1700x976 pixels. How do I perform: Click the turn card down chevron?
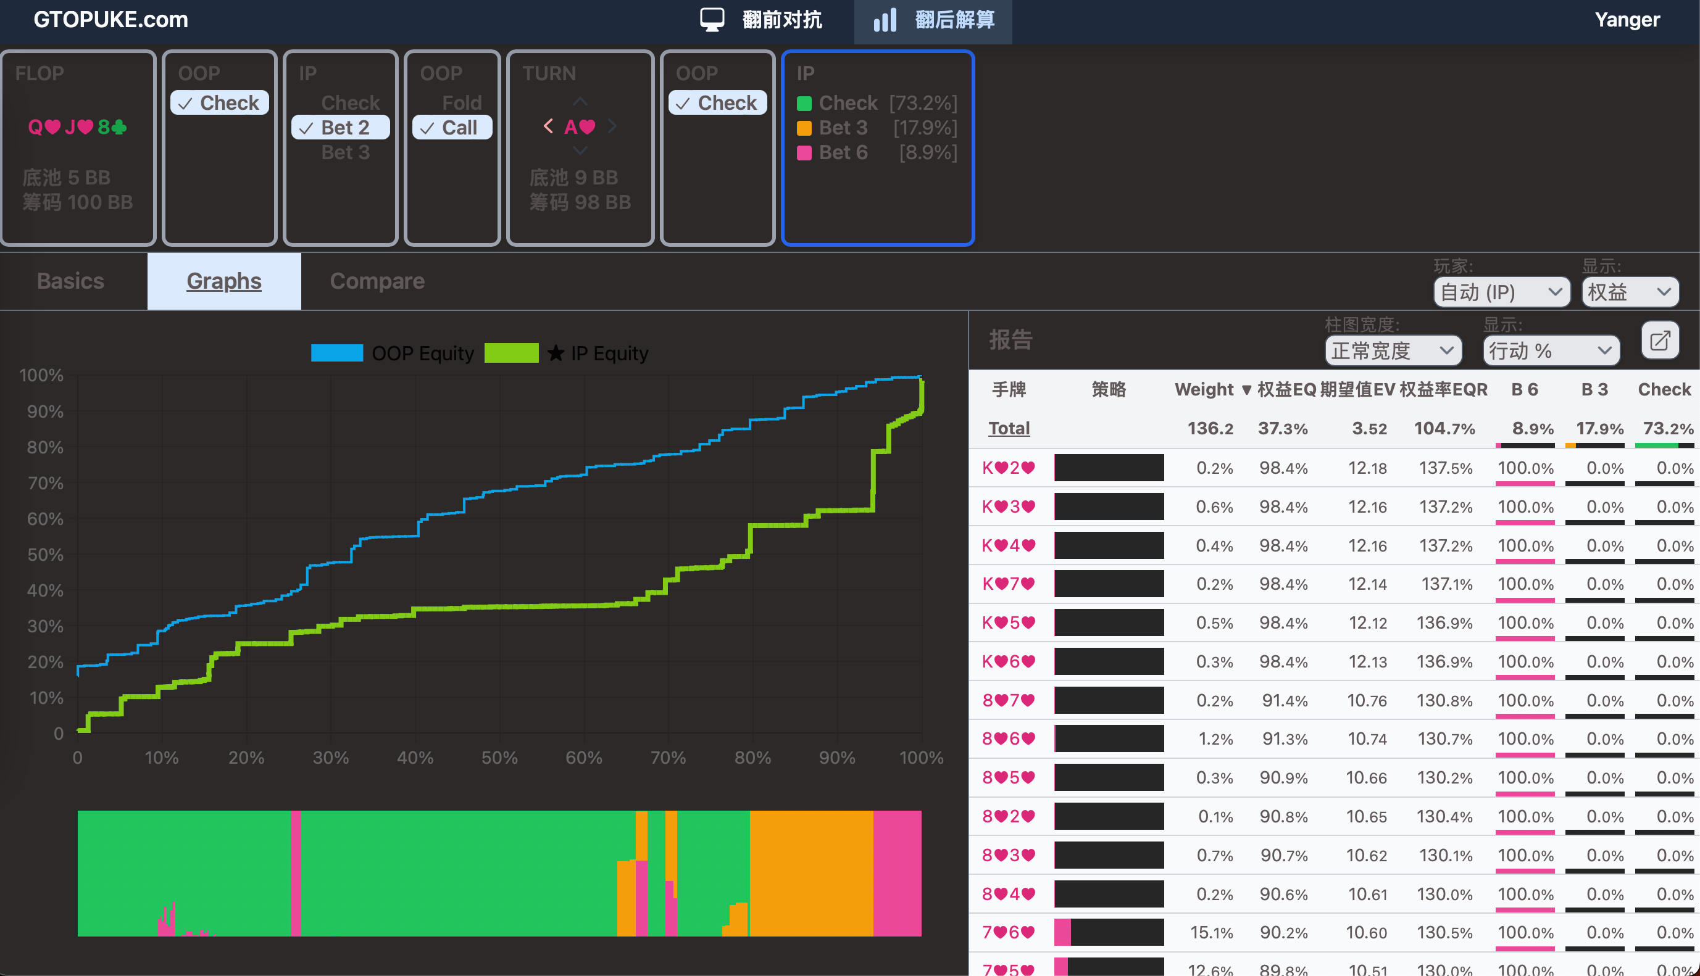click(580, 150)
